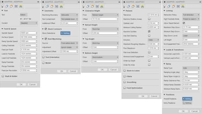
Task: Click the Stock Selections Nothing button
Action: pos(65,33)
